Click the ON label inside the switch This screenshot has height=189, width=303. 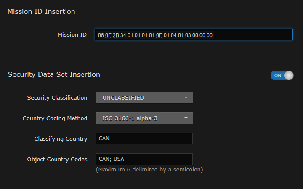tap(278, 76)
